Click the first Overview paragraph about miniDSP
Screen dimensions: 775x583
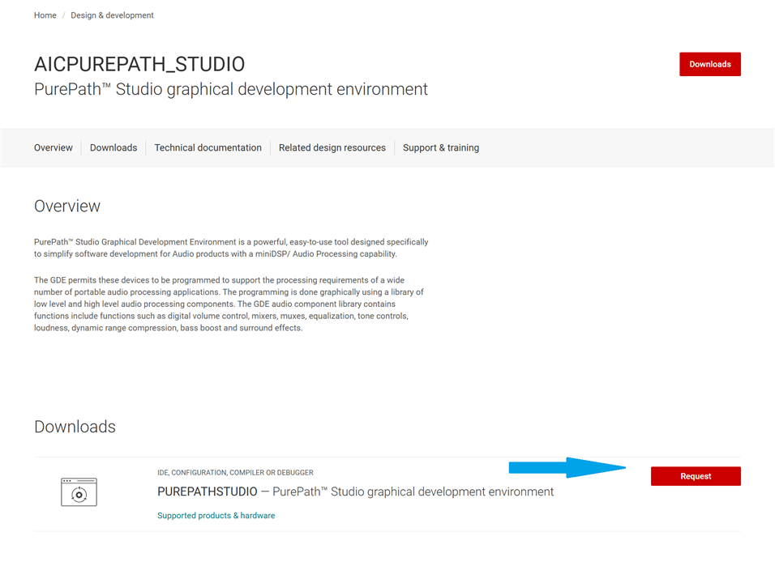pos(231,248)
